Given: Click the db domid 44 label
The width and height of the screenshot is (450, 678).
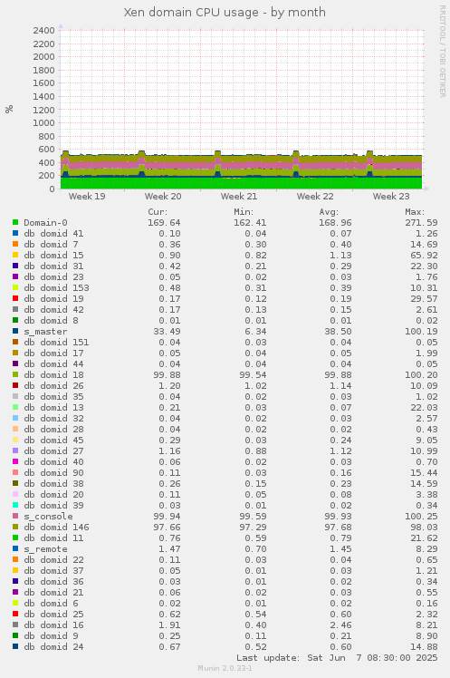Looking at the screenshot, I should pyautogui.click(x=53, y=363).
